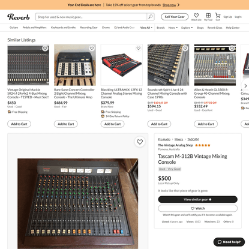This screenshot has width=249, height=249.
Task: Click the Need help? chat button
Action: pyautogui.click(x=229, y=242)
